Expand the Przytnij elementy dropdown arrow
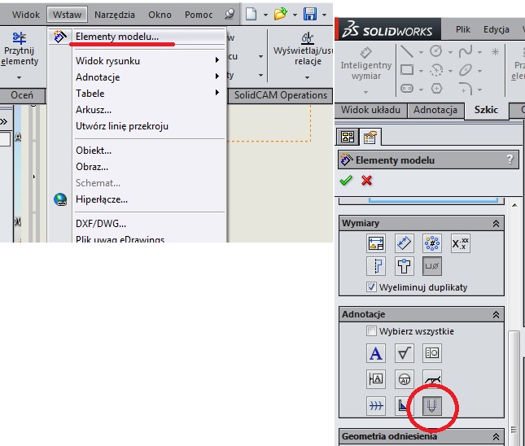 point(19,77)
